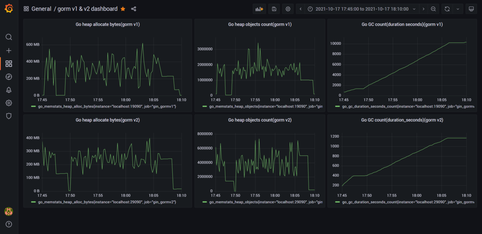Pick color for heap_objects localhost:29090 legend swatch
Image resolution: width=482 pixels, height=234 pixels.
(x=205, y=202)
